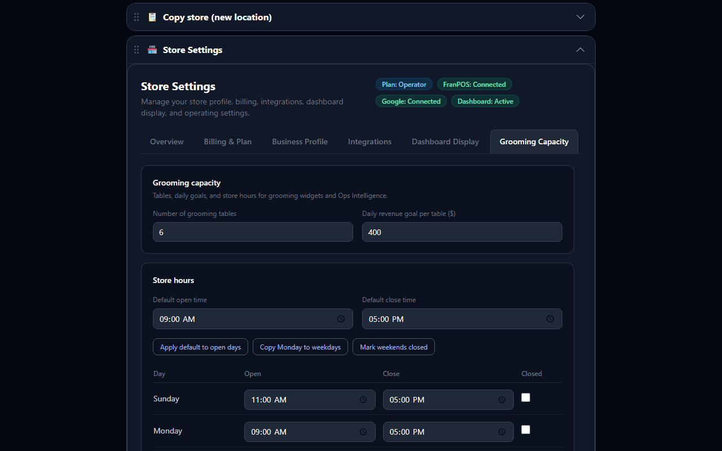Go to the Business Profile tab
722x451 pixels.
tap(300, 142)
